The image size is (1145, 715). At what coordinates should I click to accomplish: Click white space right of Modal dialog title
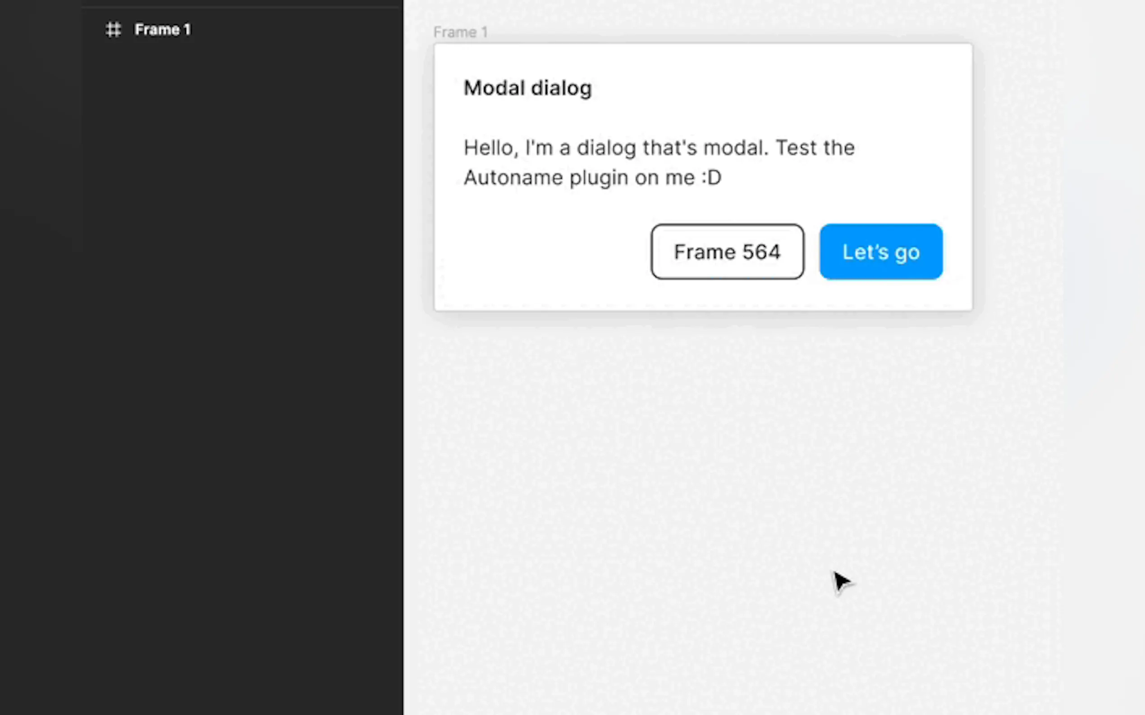tap(781, 88)
